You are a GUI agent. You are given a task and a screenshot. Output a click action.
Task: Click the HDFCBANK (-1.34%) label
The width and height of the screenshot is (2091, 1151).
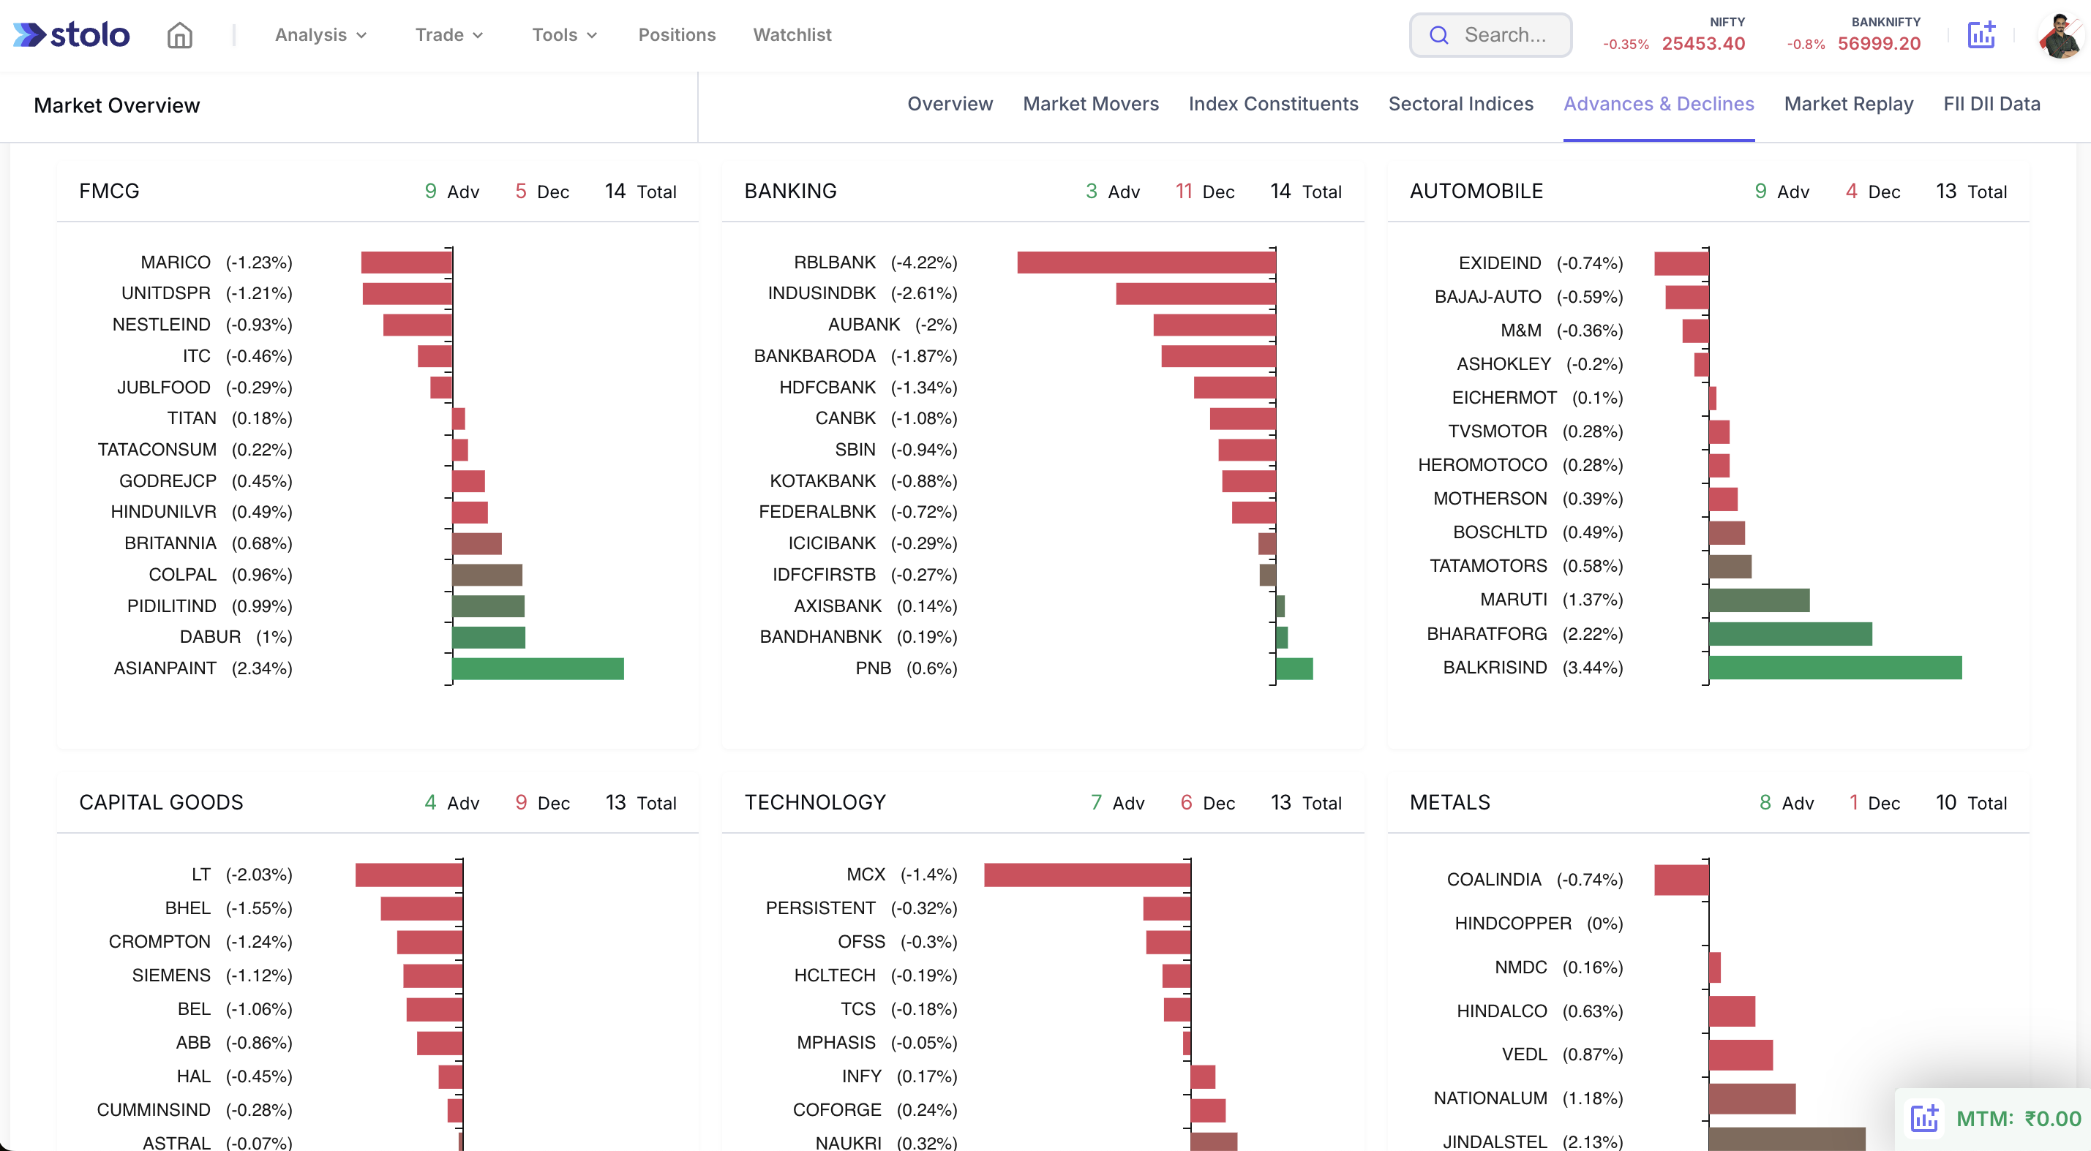tap(868, 388)
